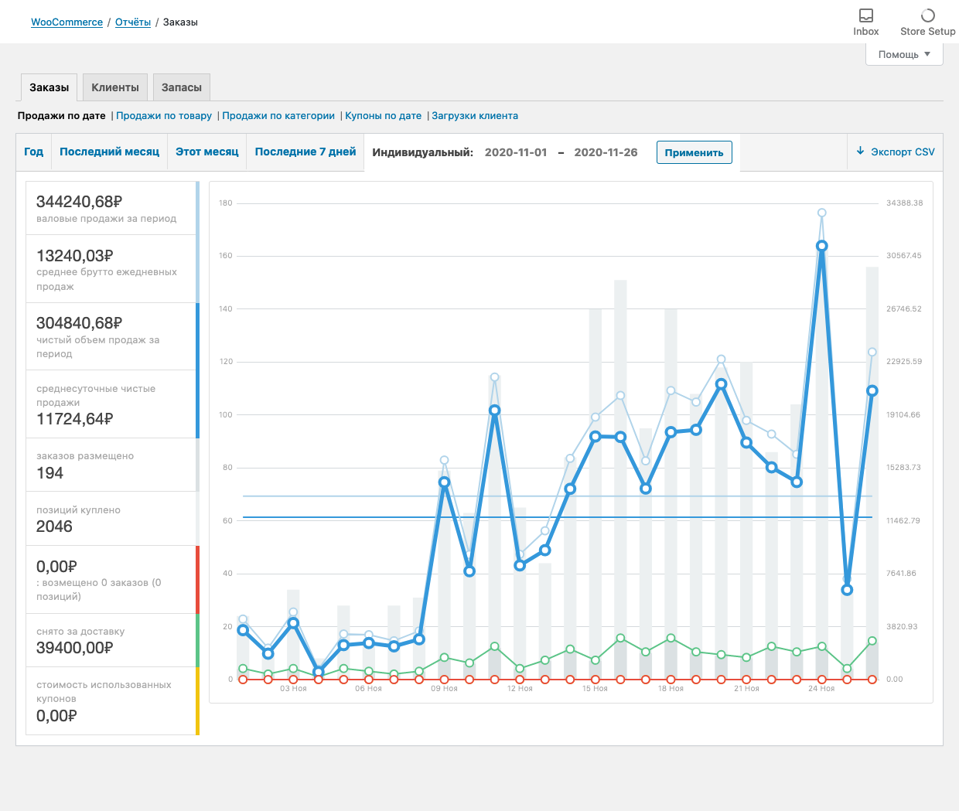Viewport: 959px width, 811px height.
Task: Switch to the Запасы tab
Action: click(182, 87)
